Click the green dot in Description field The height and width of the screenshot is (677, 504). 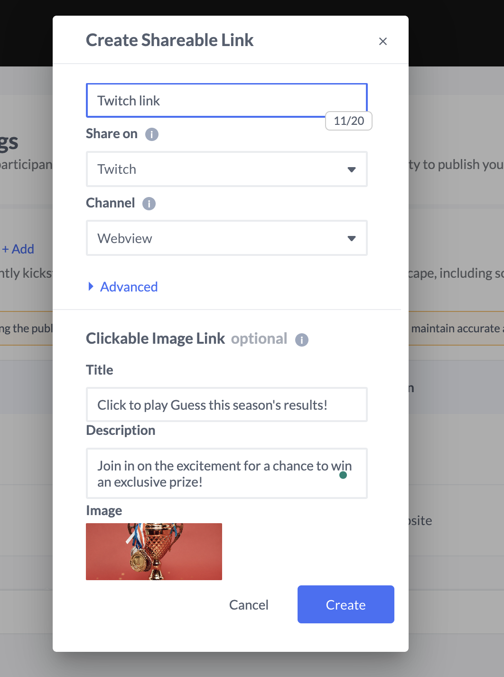[343, 475]
